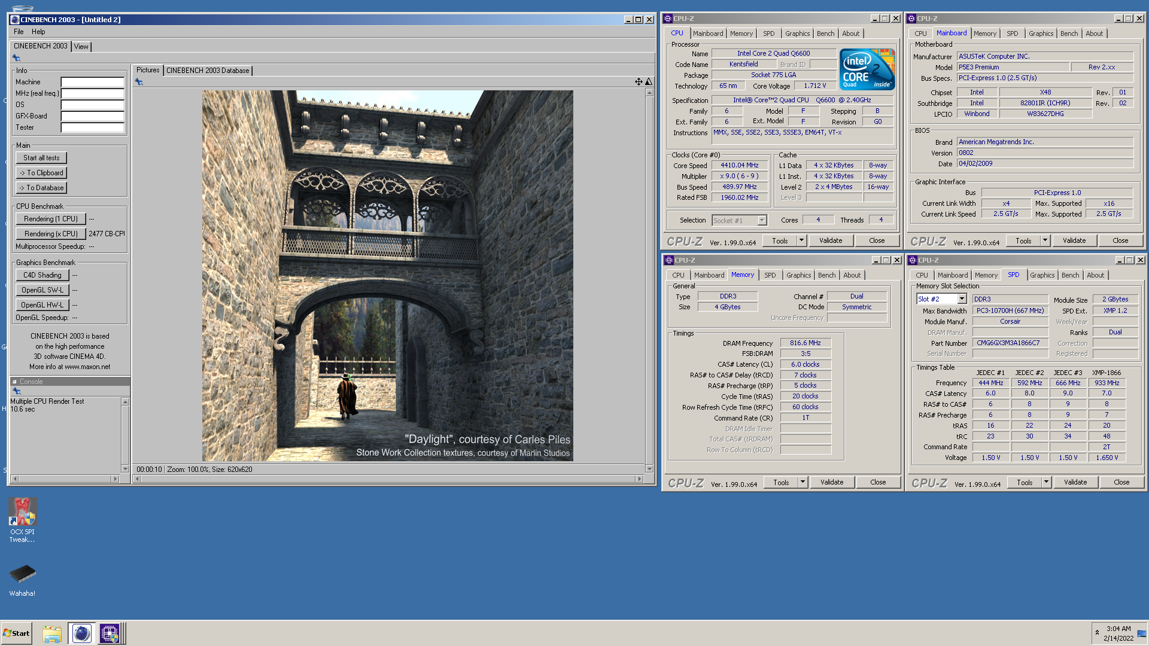Open About tab in CPU-Z SPD window
Viewport: 1149px width, 646px height.
1095,275
